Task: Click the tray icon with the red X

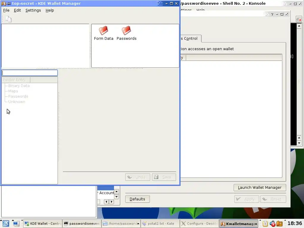Action: pyautogui.click(x=273, y=224)
